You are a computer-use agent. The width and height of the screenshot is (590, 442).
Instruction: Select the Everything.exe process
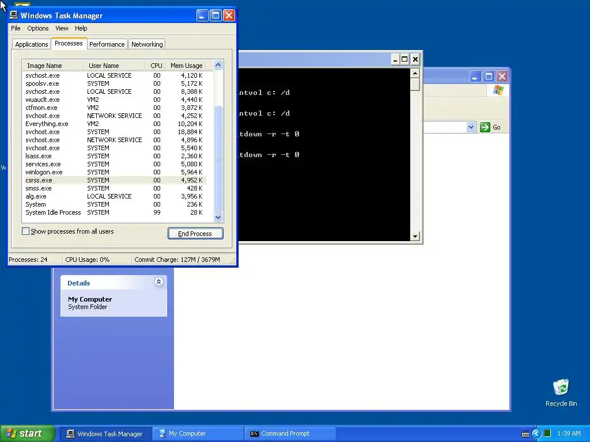point(115,124)
